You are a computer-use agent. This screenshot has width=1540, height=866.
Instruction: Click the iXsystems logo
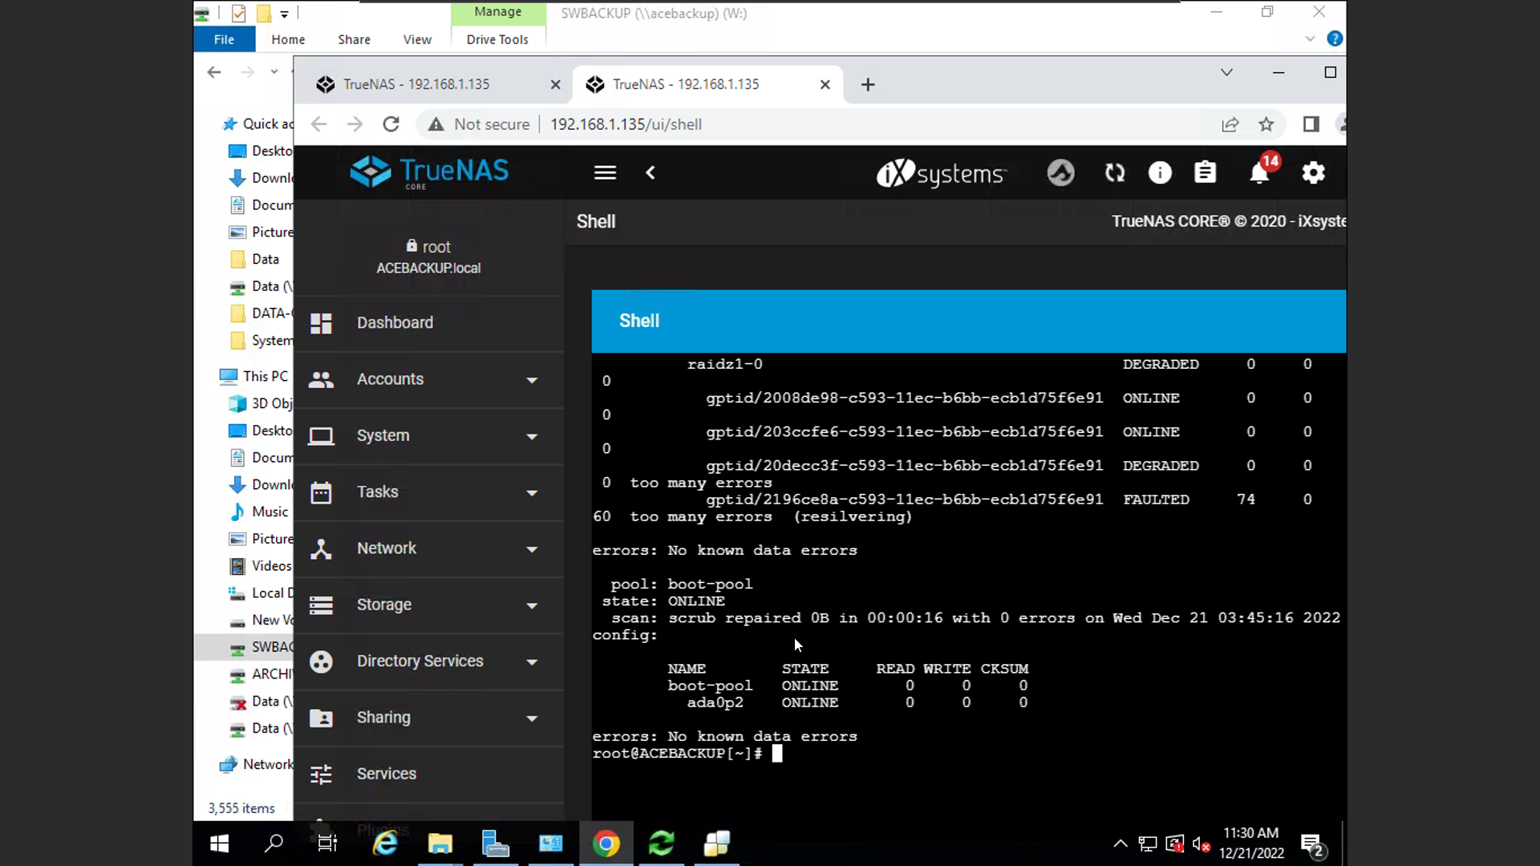tap(941, 172)
